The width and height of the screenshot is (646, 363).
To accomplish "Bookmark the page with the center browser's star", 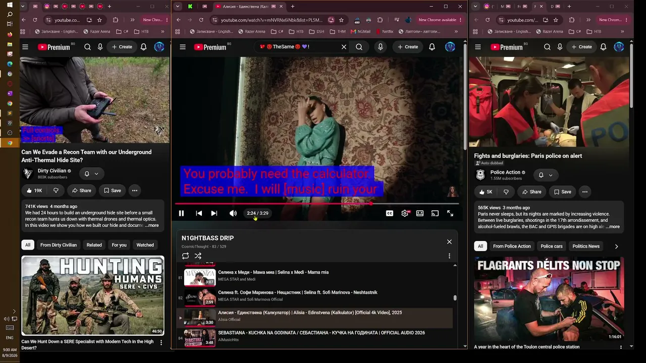I will (x=341, y=20).
